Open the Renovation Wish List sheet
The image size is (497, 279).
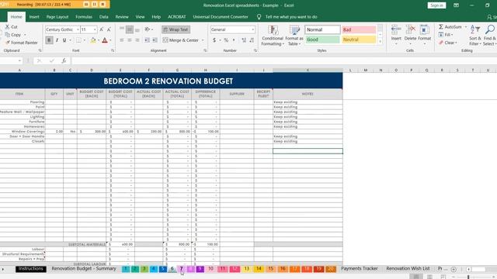[408, 269]
